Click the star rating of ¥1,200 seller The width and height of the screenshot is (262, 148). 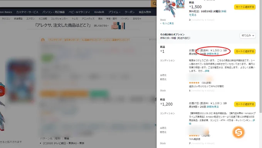click(x=194, y=135)
